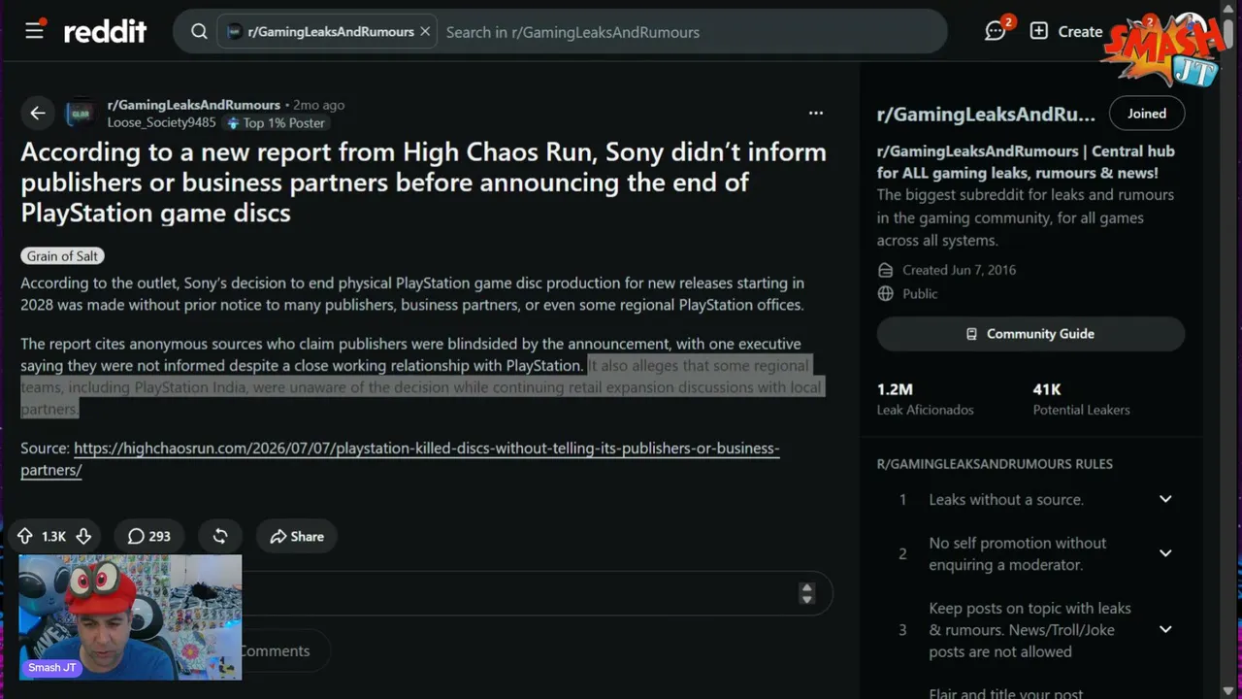Expand rule 1 Leaks without a source
Viewport: 1242px width, 699px height.
(x=1165, y=499)
